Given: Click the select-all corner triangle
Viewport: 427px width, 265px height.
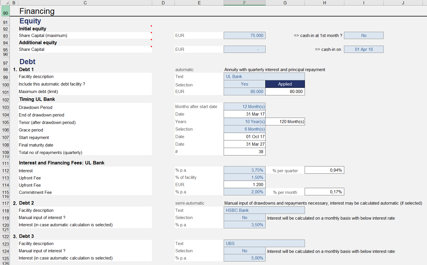Looking at the screenshot, I should click(7, 3).
